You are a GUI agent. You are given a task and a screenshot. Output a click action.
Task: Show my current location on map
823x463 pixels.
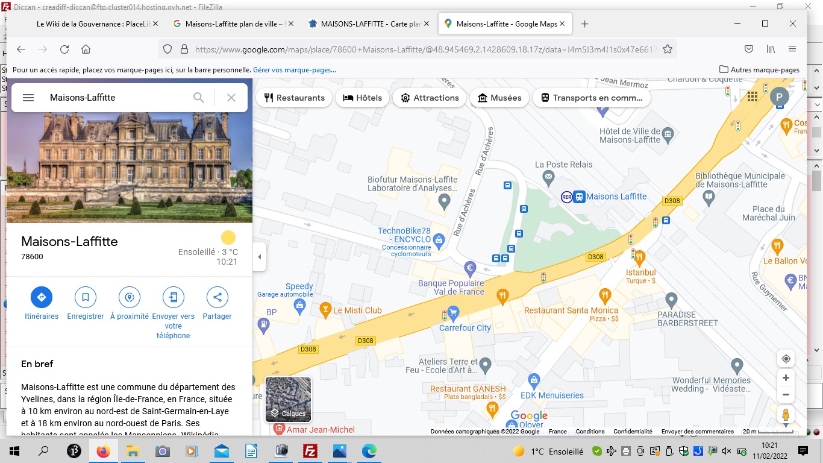point(786,359)
